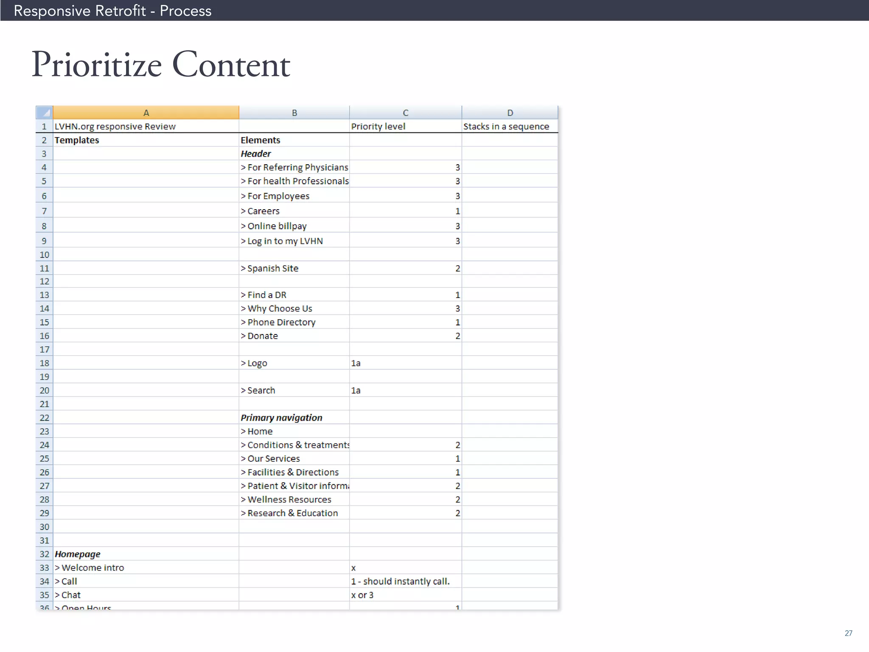Select the '> Welcome intro' cell
This screenshot has height=652, width=869.
pos(146,567)
